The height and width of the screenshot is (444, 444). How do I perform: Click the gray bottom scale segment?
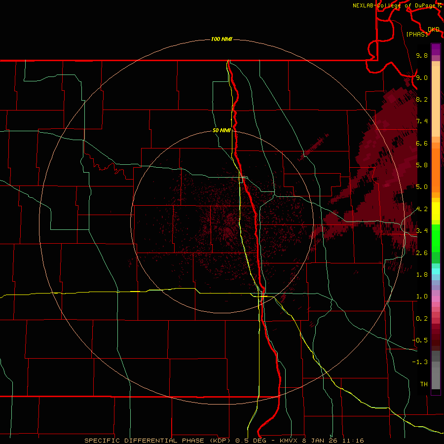click(x=436, y=378)
